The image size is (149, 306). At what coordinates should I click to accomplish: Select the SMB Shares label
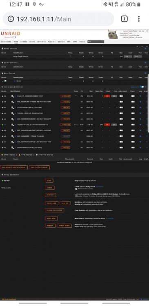9,155
